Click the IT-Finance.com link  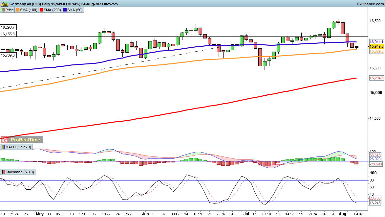(370, 4)
